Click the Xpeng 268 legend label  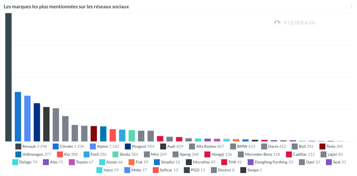(x=189, y=155)
